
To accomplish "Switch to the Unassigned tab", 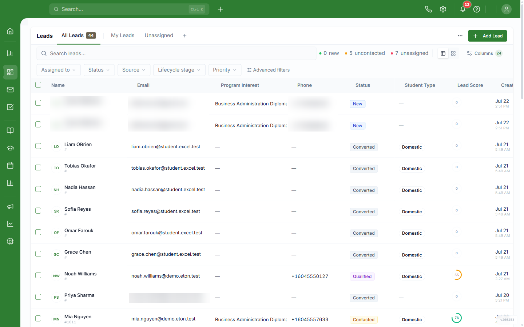I will tap(159, 36).
